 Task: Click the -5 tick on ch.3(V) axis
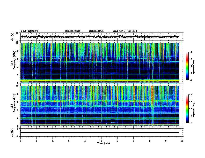pos(17,137)
